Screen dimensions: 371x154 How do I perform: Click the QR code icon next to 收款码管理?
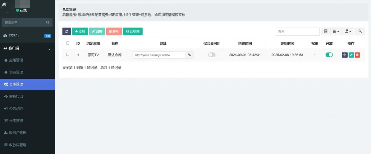pyautogui.click(x=6, y=145)
